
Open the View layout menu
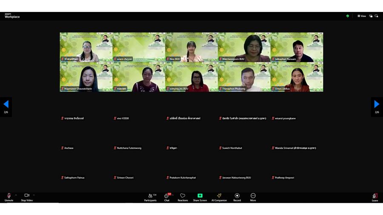pyautogui.click(x=361, y=16)
